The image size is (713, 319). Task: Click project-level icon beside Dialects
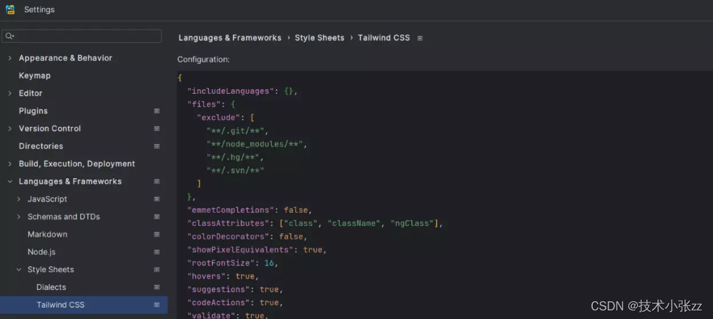click(157, 287)
